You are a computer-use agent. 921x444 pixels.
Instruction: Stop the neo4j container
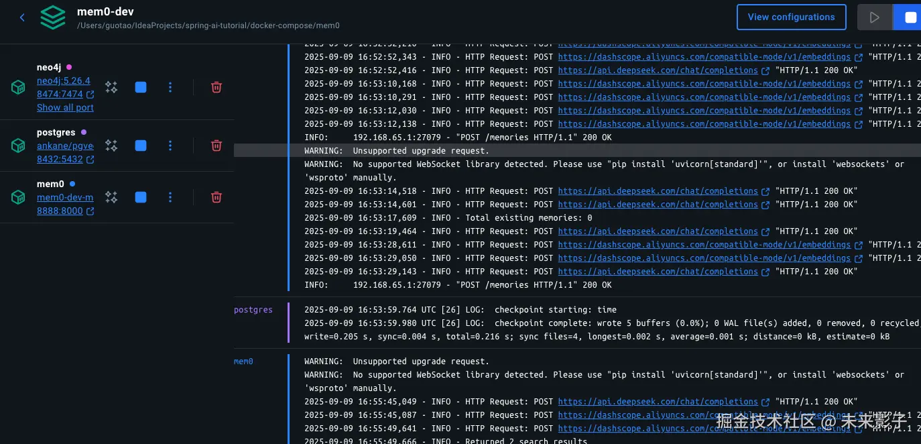141,87
